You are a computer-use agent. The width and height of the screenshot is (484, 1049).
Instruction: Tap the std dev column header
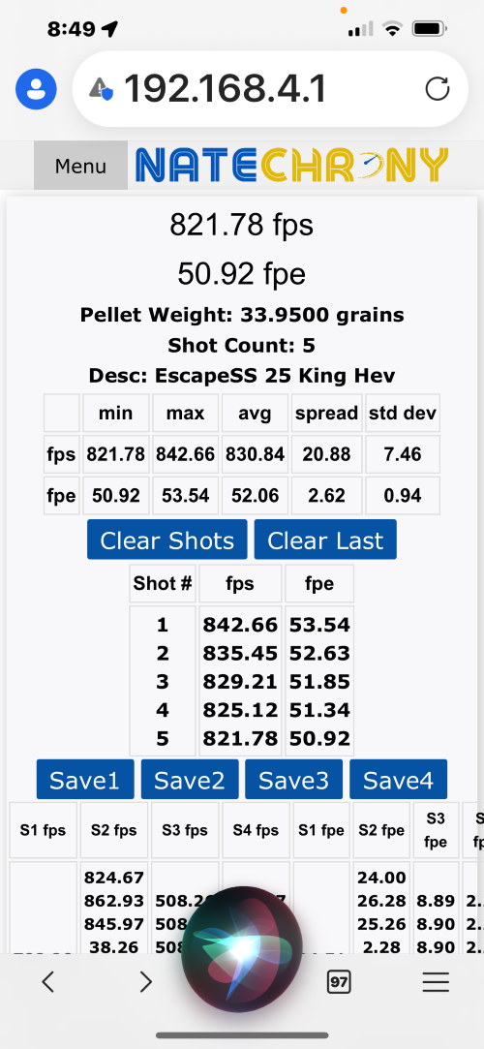pos(403,413)
